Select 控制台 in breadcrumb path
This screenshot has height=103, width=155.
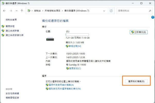click(37, 11)
